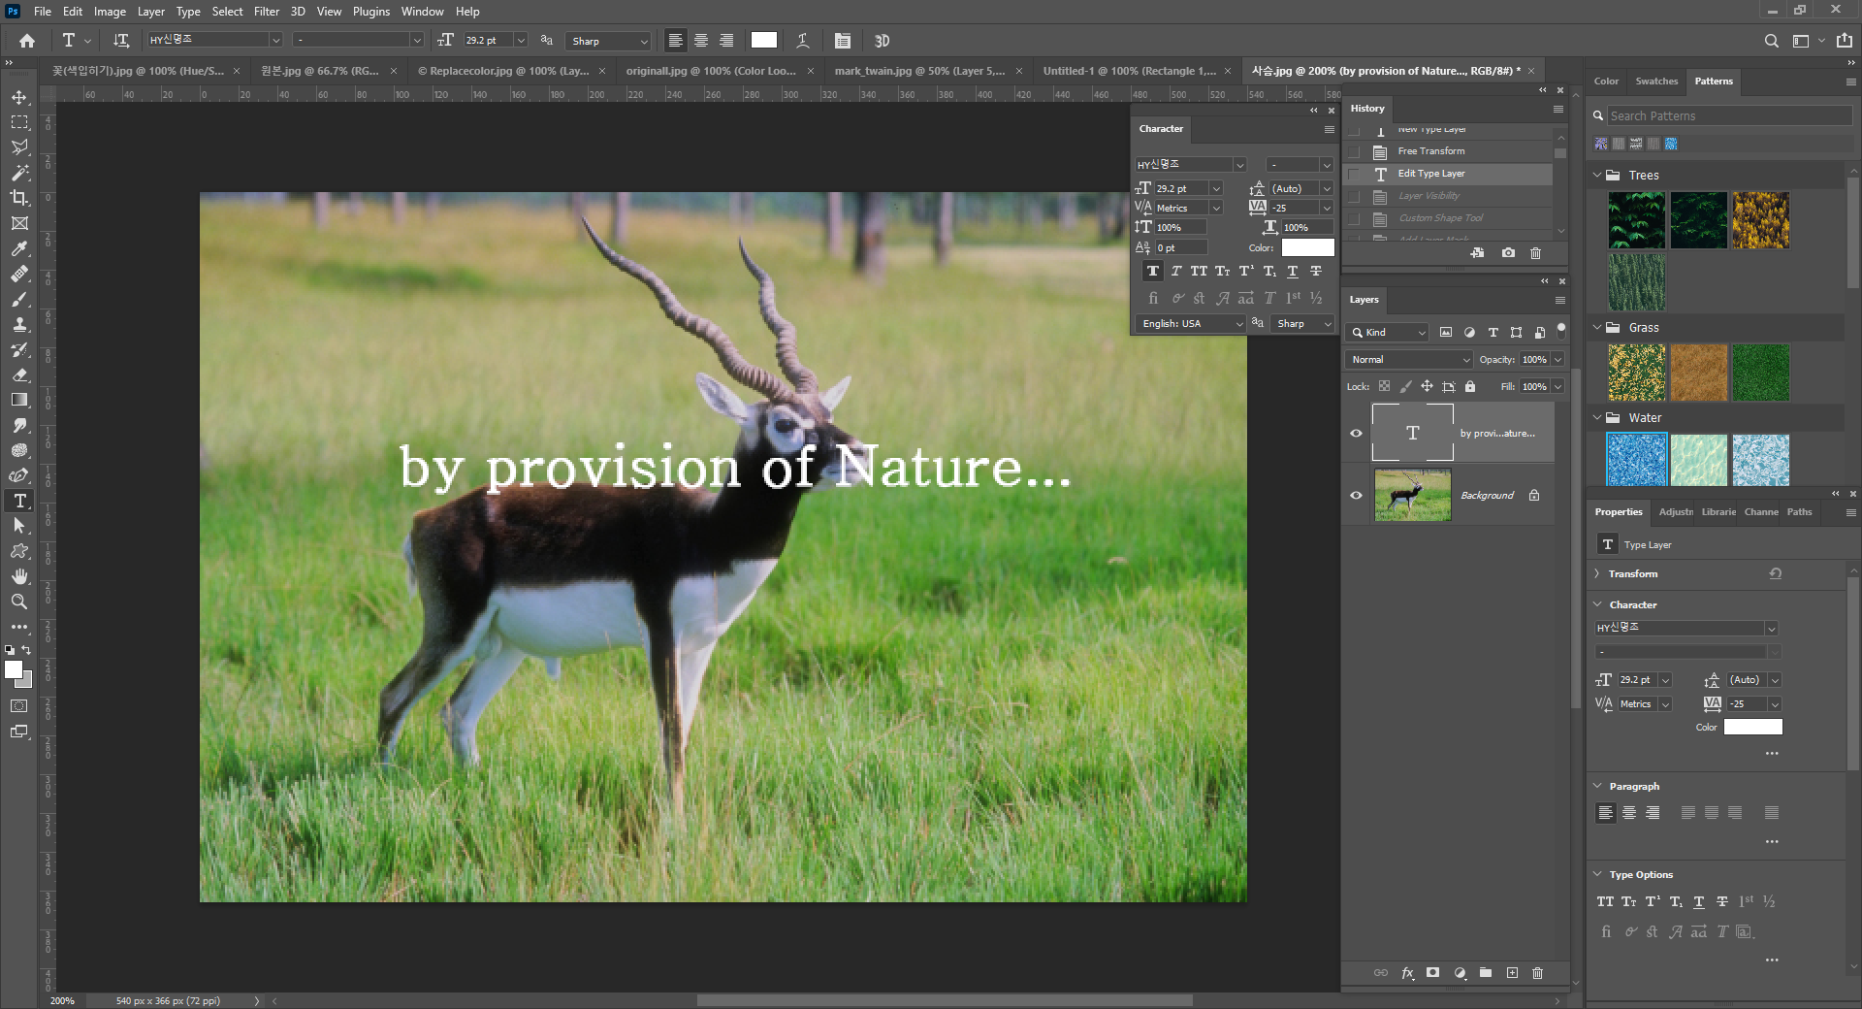Hide the Background layer visibility eye
Screen dimensions: 1862x1009
[1356, 495]
